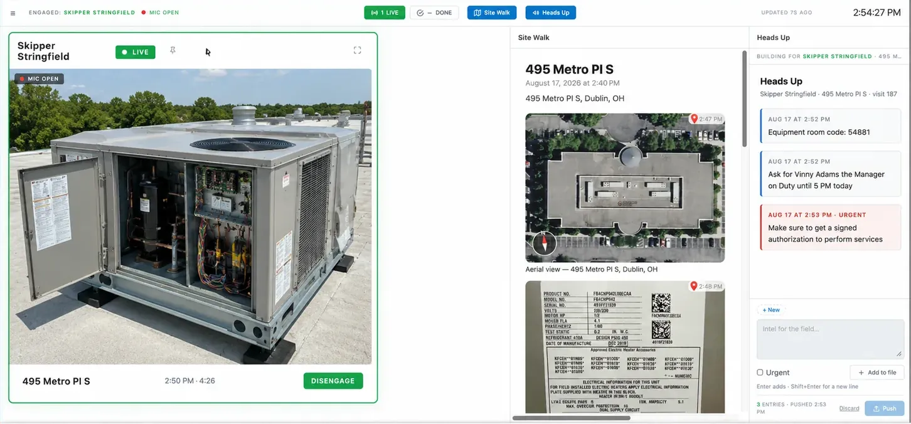The image size is (911, 424).
Task: Click the green LIVE status badge
Action: (x=135, y=52)
